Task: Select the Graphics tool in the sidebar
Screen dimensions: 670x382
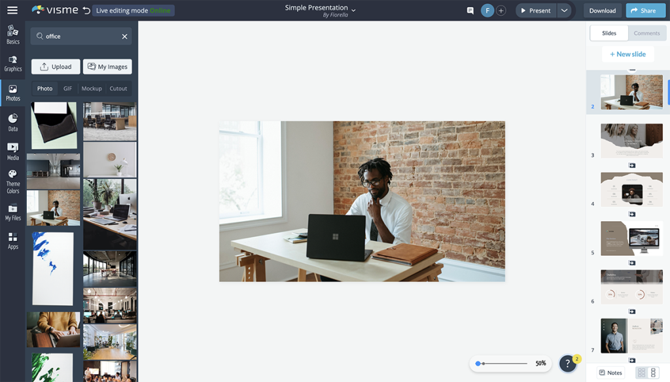Action: coord(12,63)
